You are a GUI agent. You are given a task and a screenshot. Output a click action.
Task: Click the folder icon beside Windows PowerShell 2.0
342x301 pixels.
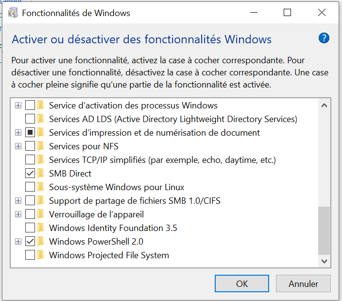pyautogui.click(x=40, y=242)
